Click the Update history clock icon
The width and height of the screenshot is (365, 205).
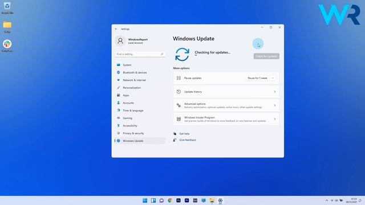179,92
